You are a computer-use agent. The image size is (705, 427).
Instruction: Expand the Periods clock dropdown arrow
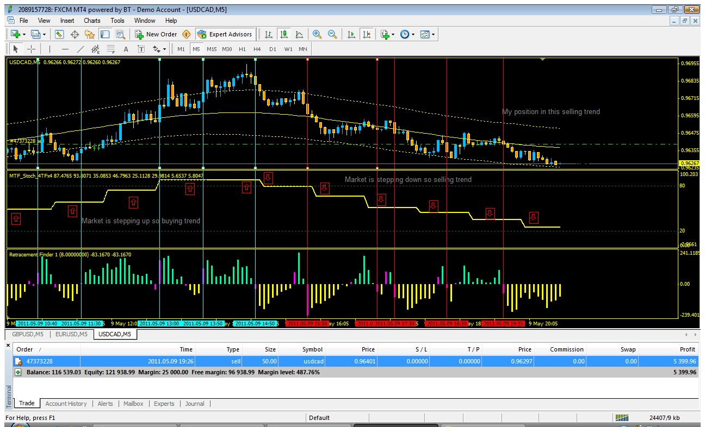413,34
